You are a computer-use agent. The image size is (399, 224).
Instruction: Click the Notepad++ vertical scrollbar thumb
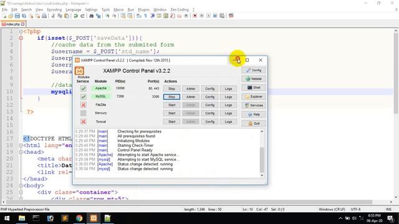pyautogui.click(x=396, y=73)
